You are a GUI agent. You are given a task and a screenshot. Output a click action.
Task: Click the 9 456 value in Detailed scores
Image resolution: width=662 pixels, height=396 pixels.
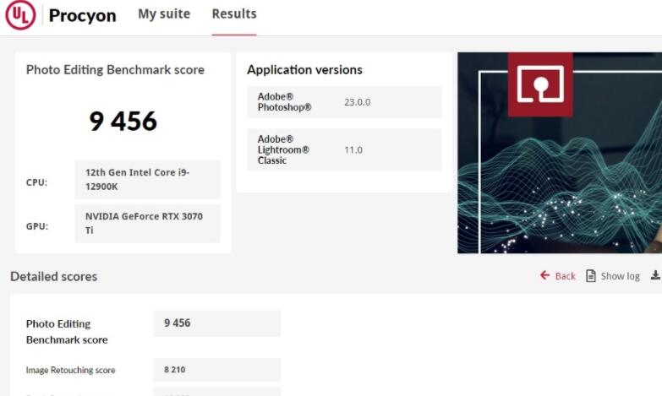coord(216,323)
